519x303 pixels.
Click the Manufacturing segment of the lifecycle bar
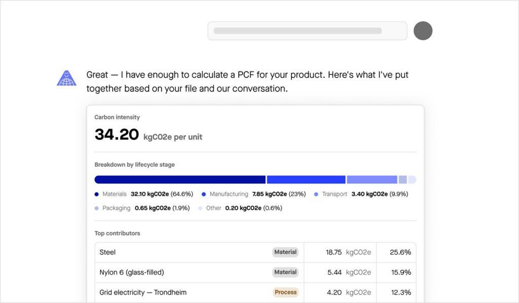pos(306,179)
